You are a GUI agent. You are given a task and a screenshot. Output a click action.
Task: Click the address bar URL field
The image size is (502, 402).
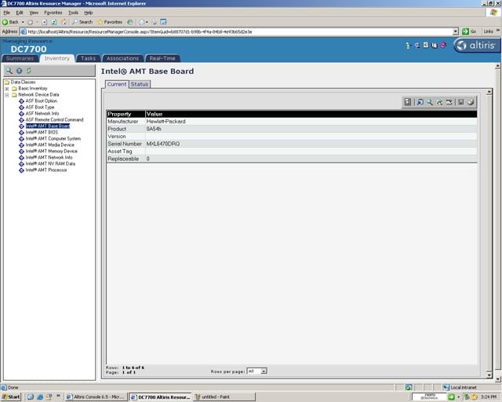point(237,31)
